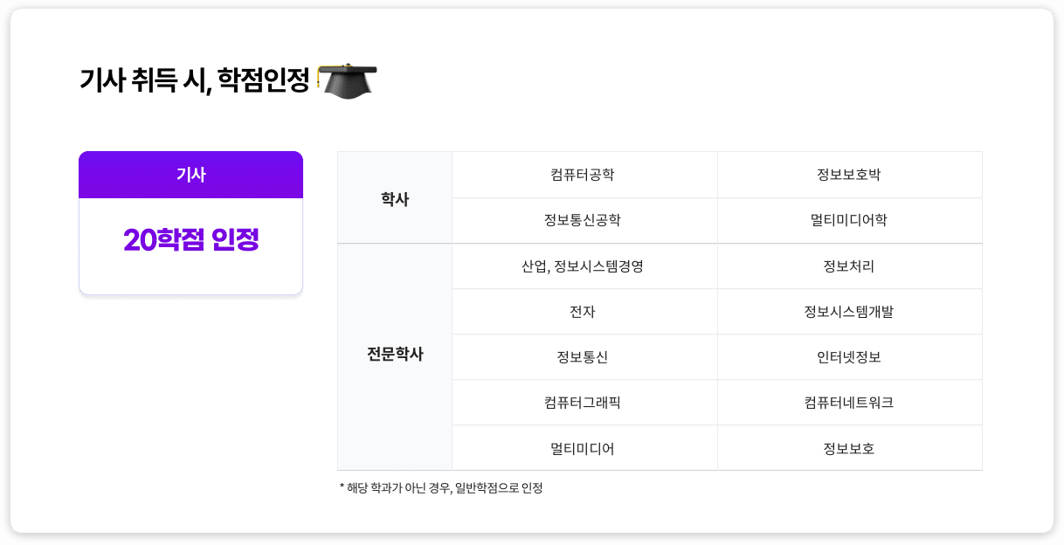
Task: Click the 인터넷정보 table cell
Action: (848, 357)
